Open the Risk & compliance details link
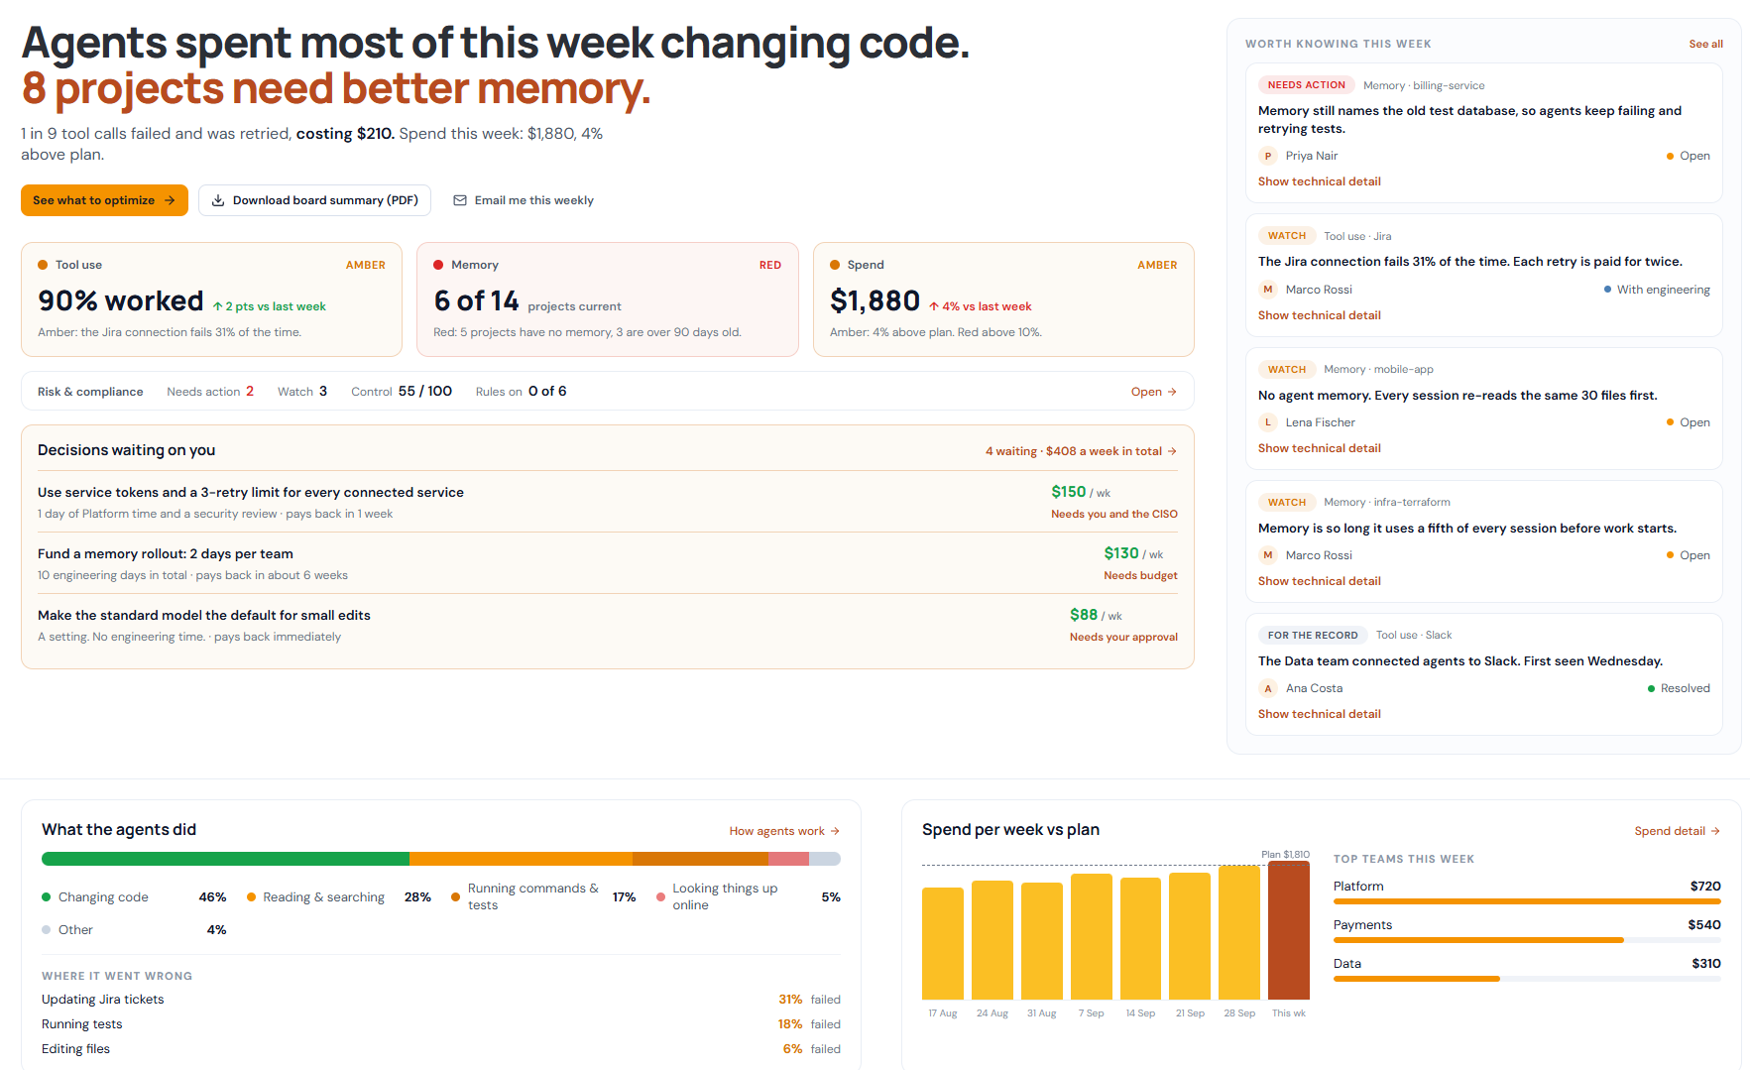The image size is (1750, 1070). (1153, 392)
